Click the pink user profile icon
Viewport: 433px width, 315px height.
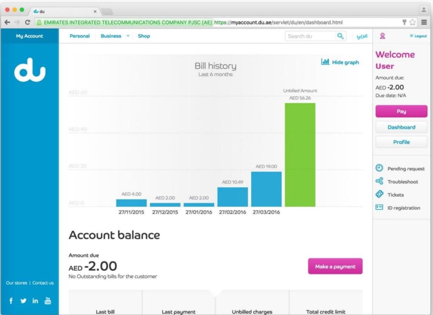[x=382, y=36]
